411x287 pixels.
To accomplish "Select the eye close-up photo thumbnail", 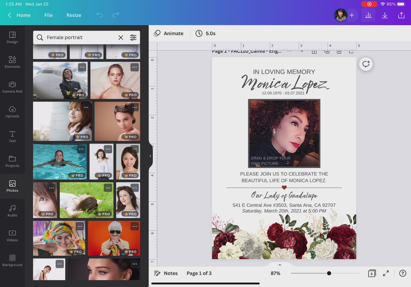I will pyautogui.click(x=45, y=200).
